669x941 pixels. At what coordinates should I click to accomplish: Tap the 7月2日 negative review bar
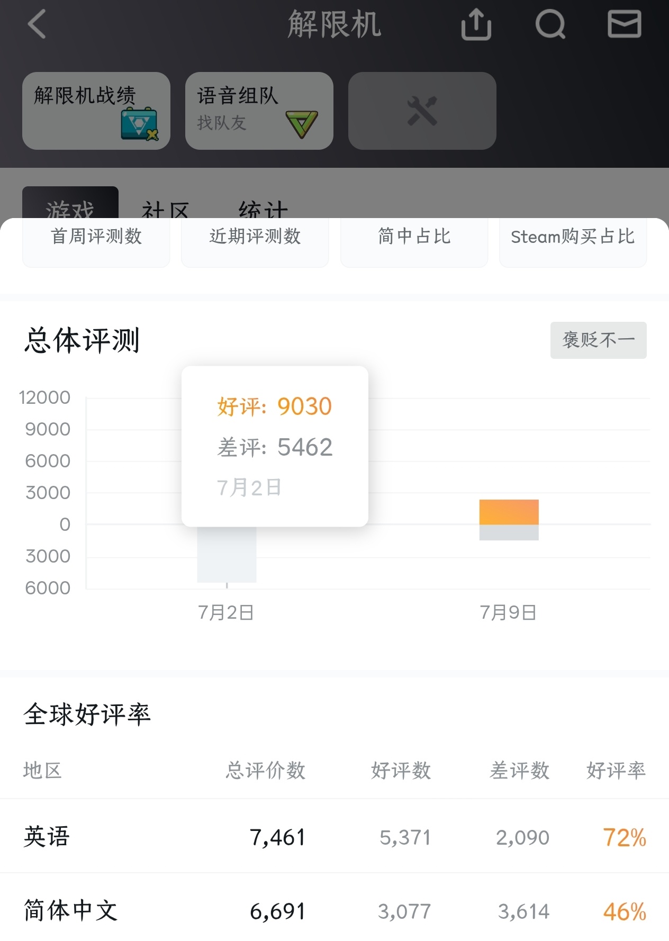tap(227, 555)
